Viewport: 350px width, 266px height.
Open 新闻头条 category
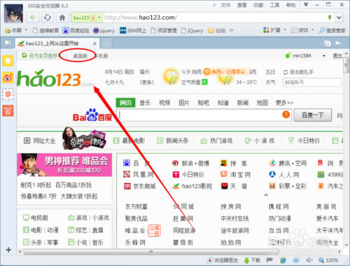point(173,140)
